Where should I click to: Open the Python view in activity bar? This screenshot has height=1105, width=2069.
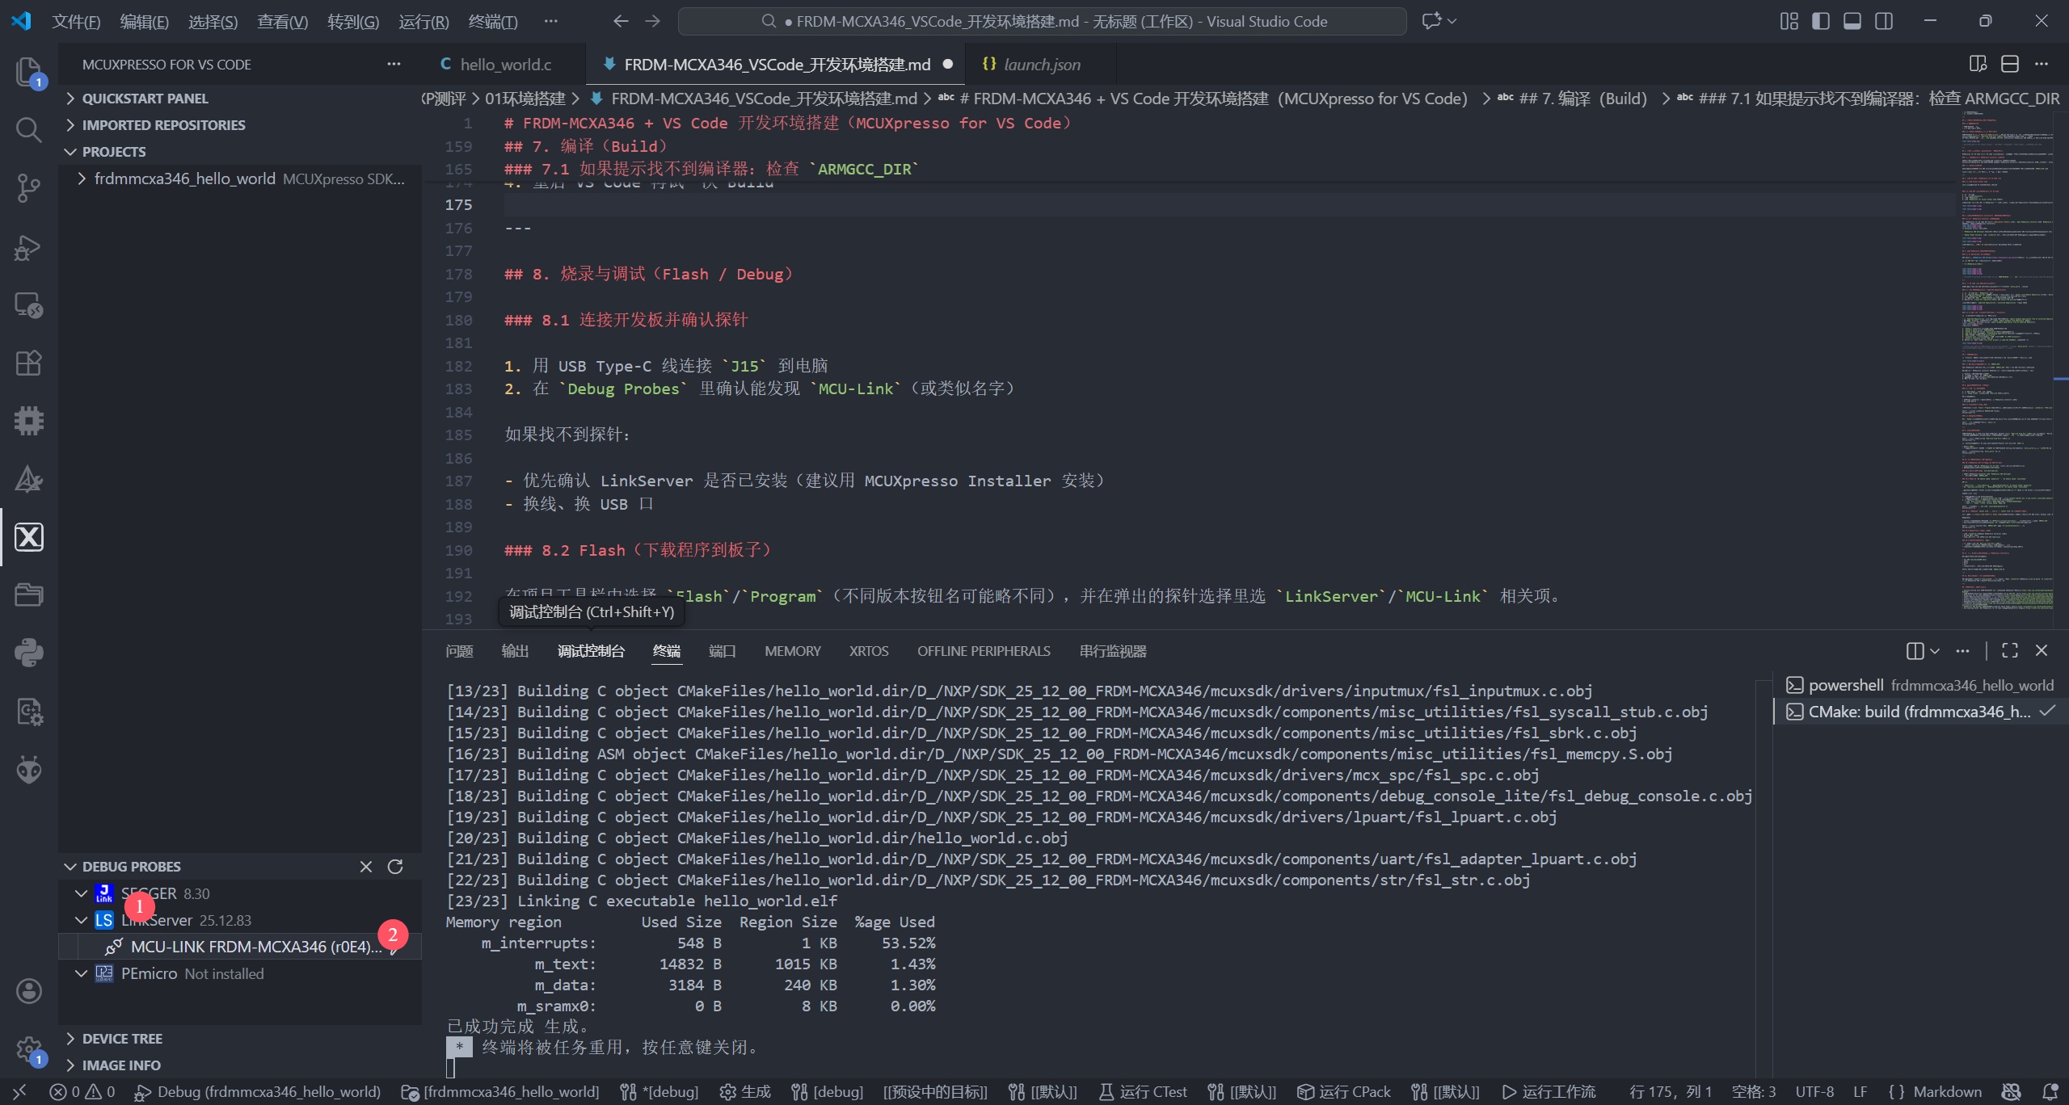tap(28, 653)
